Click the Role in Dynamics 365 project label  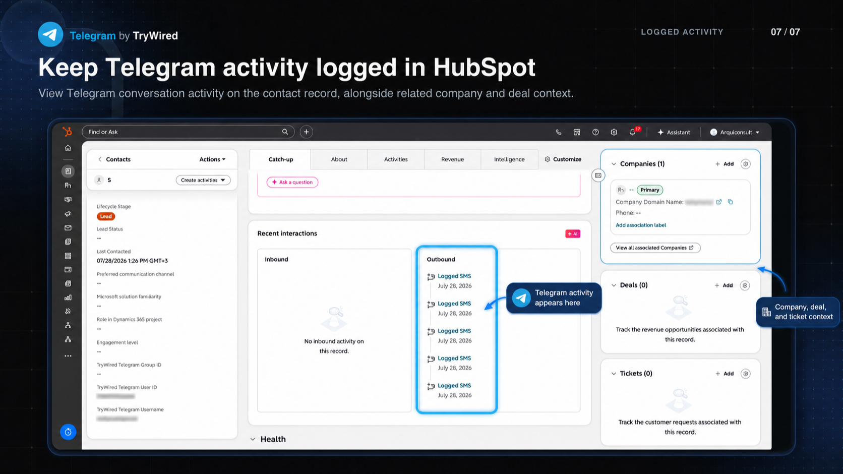point(129,319)
